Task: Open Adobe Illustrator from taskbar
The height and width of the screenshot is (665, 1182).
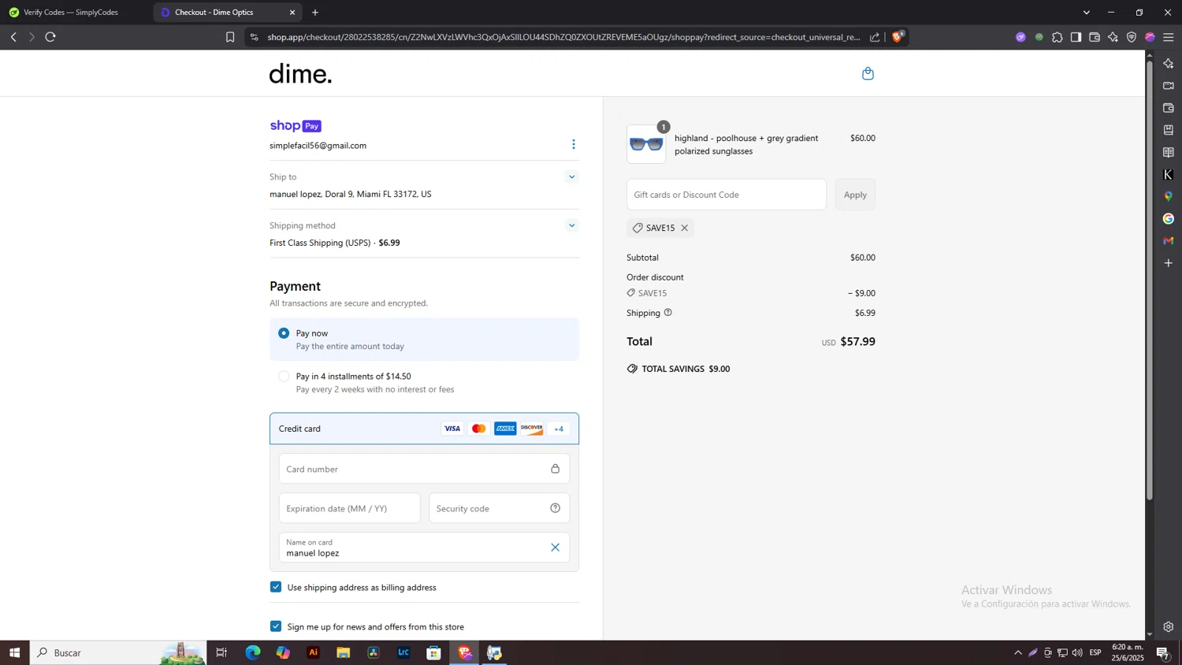Action: [313, 652]
